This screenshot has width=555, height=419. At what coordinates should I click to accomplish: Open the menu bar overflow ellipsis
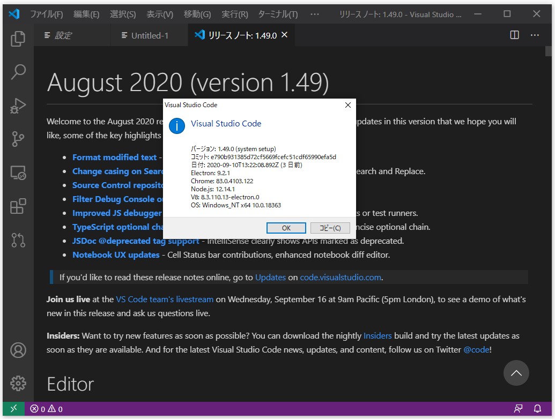(315, 14)
